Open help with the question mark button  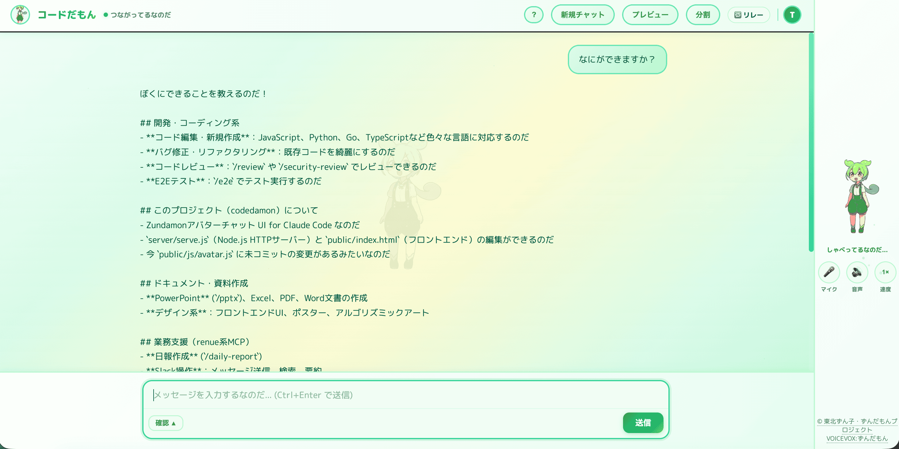(x=534, y=15)
